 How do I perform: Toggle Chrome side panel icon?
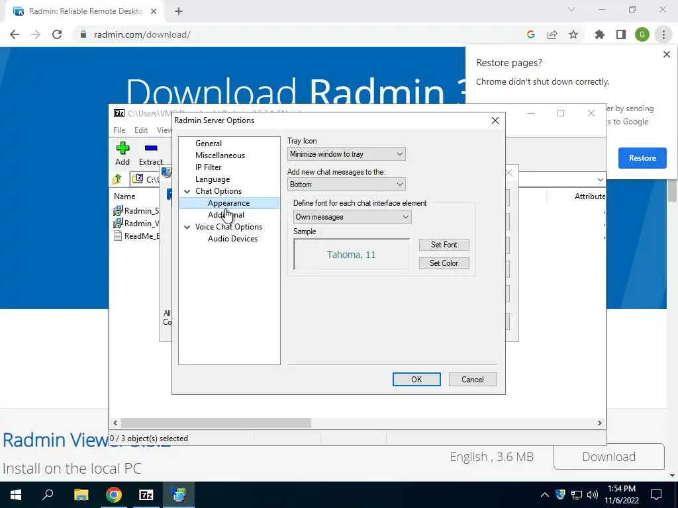[621, 34]
